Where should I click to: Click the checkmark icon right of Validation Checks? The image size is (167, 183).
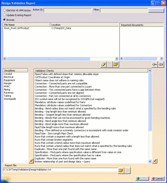pyautogui.click(x=155, y=161)
